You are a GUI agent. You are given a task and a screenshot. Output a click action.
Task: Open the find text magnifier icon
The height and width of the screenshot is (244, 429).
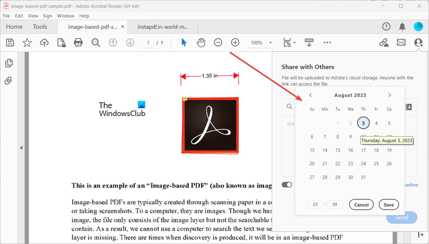click(x=96, y=42)
